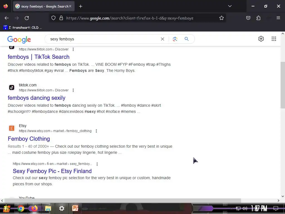This screenshot has height=214, width=285.
Task: Click the Firefox taskbar icon
Action: click(34, 208)
